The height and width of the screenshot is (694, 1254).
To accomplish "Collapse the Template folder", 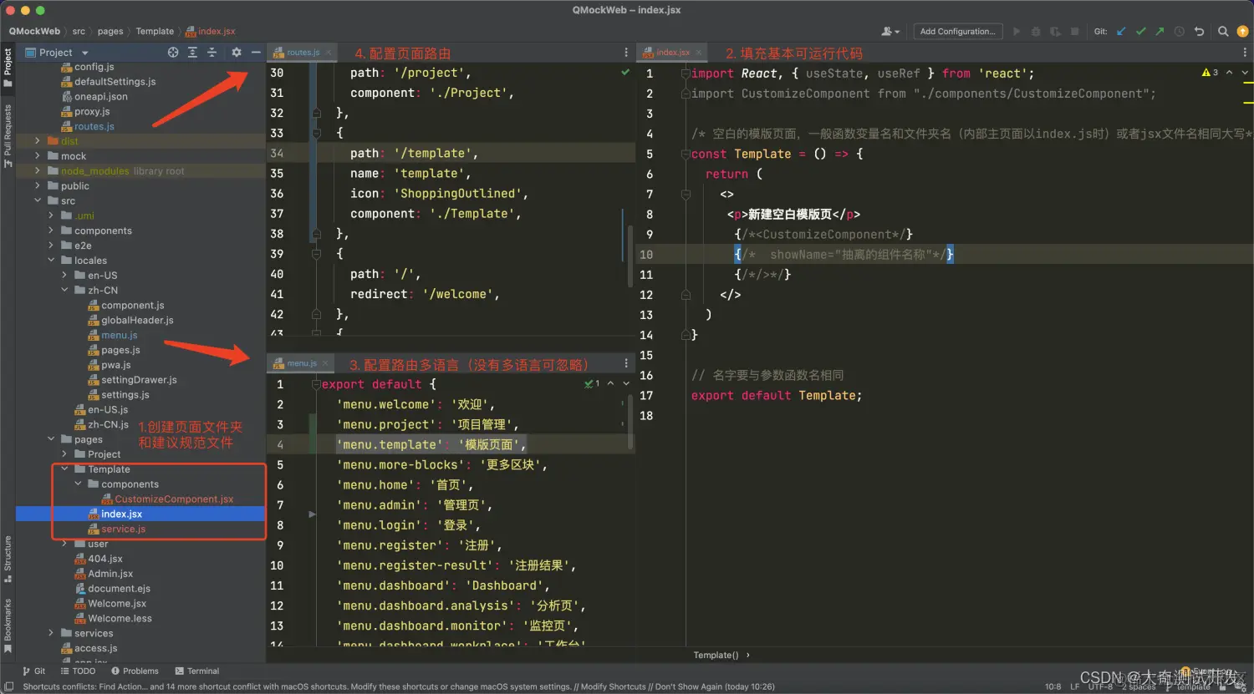I will click(x=64, y=469).
